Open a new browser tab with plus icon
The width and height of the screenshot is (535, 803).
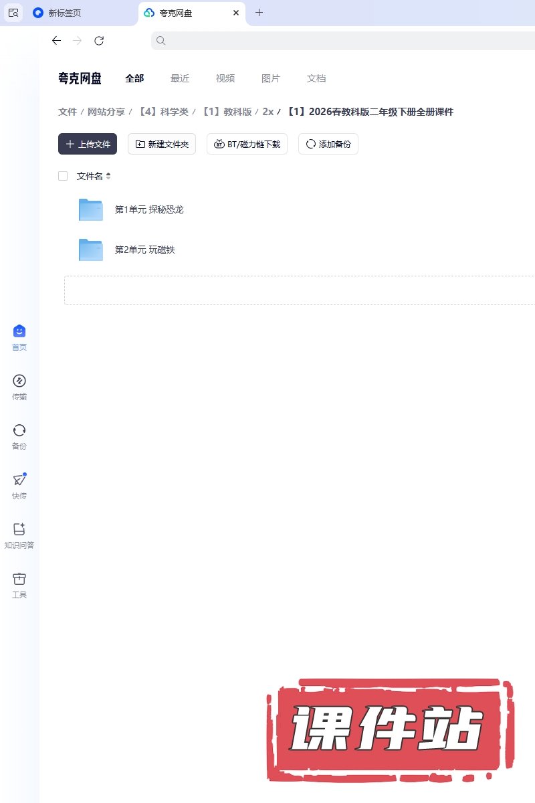[259, 13]
